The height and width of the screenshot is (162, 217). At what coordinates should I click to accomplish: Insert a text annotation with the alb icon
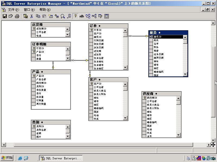click(82, 16)
